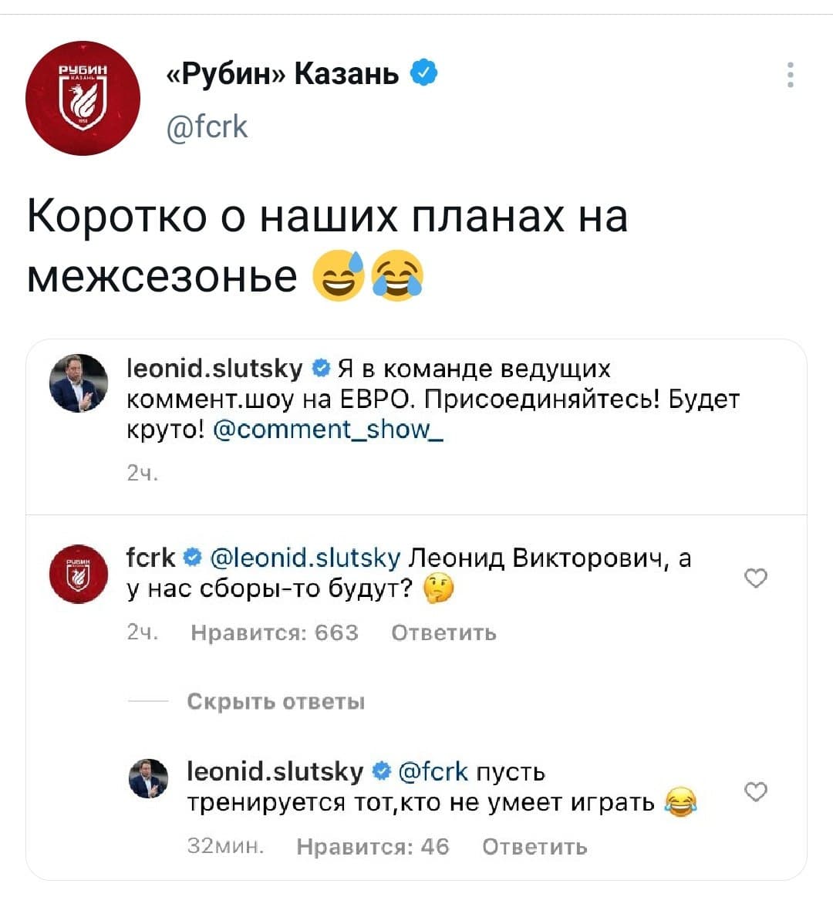Screen dimensions: 833x897
Task: Open the @fcrk handle under the account name
Action: click(207, 125)
